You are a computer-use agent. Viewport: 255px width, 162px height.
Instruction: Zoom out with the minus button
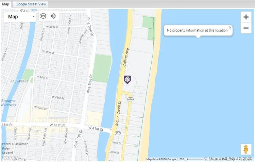click(246, 28)
